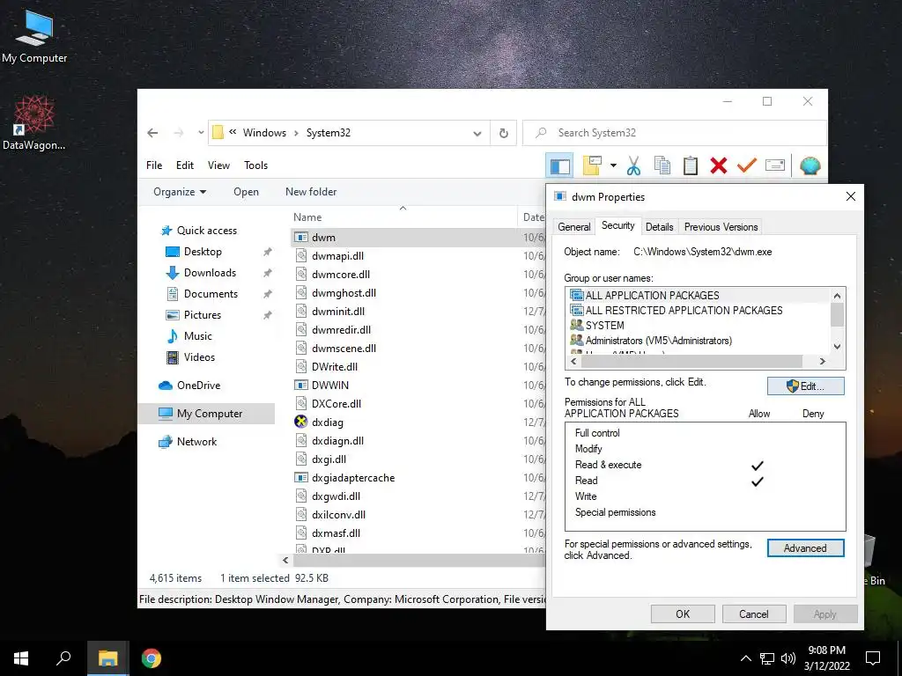Click the volume icon in system tray

(x=787, y=658)
